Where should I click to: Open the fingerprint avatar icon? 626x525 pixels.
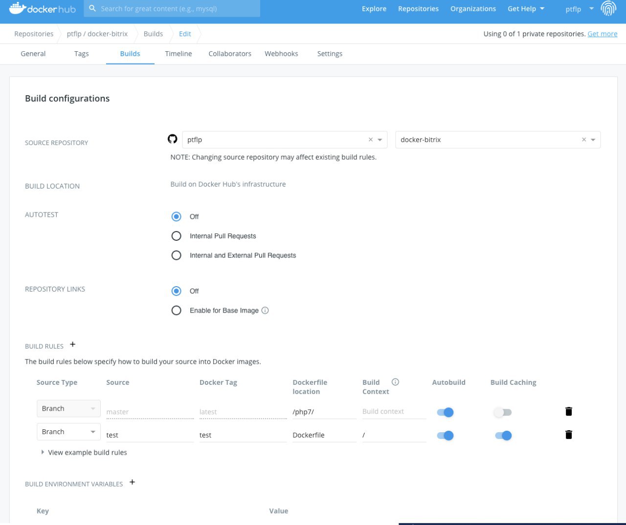608,8
